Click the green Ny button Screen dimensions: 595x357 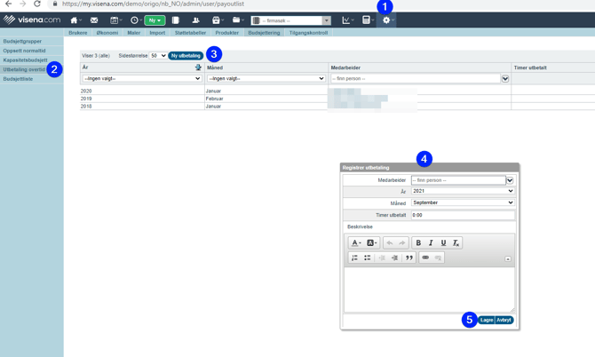click(155, 20)
